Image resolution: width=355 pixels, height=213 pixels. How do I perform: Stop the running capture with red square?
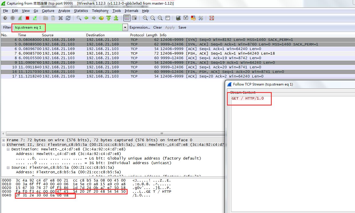(27, 18)
